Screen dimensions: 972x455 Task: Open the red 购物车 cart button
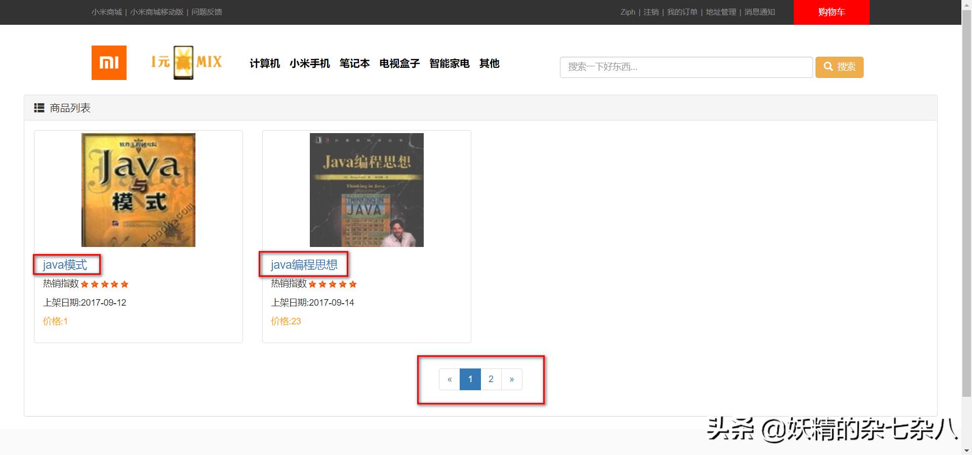831,12
